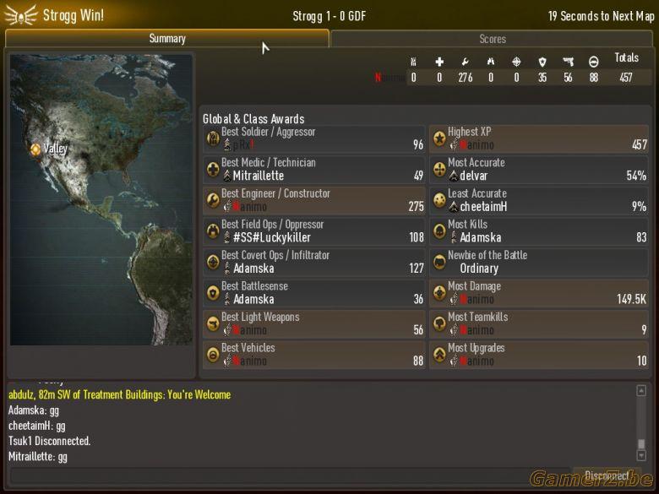This screenshot has height=494, width=659.
Task: Click the Best Soldier / Aggressor award icon
Action: pyautogui.click(x=213, y=138)
